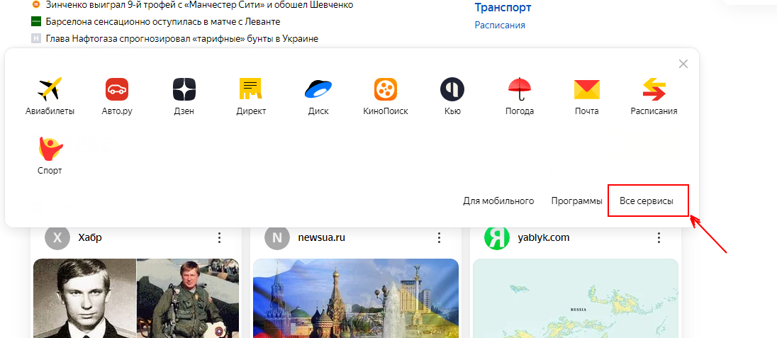The width and height of the screenshot is (777, 338).
Task: Click the Расписания link under Транспорт
Action: 500,25
